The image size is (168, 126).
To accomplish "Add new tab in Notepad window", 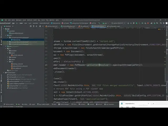I will (x=153, y=104).
